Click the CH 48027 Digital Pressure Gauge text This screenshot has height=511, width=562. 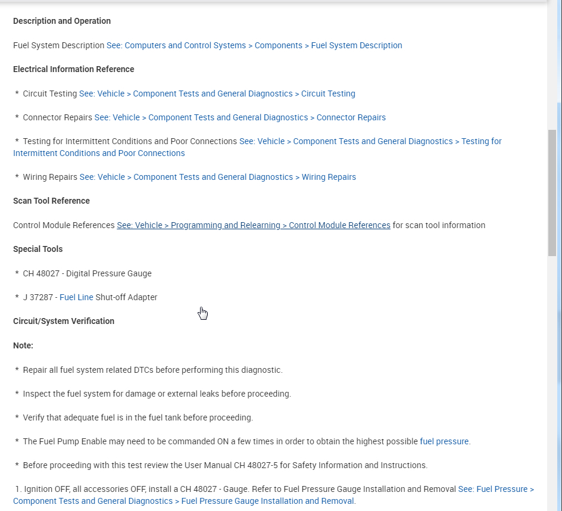click(x=87, y=273)
